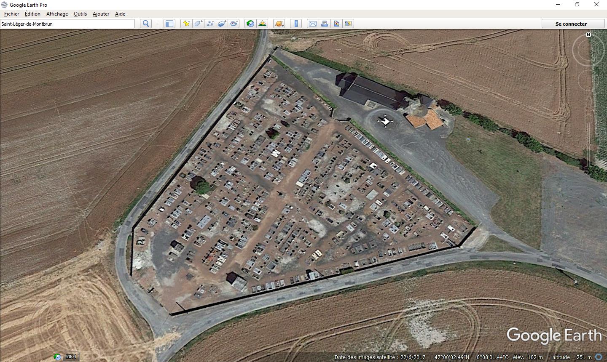Toggle sunlight across the landscape
The height and width of the screenshot is (362, 607).
pos(262,24)
